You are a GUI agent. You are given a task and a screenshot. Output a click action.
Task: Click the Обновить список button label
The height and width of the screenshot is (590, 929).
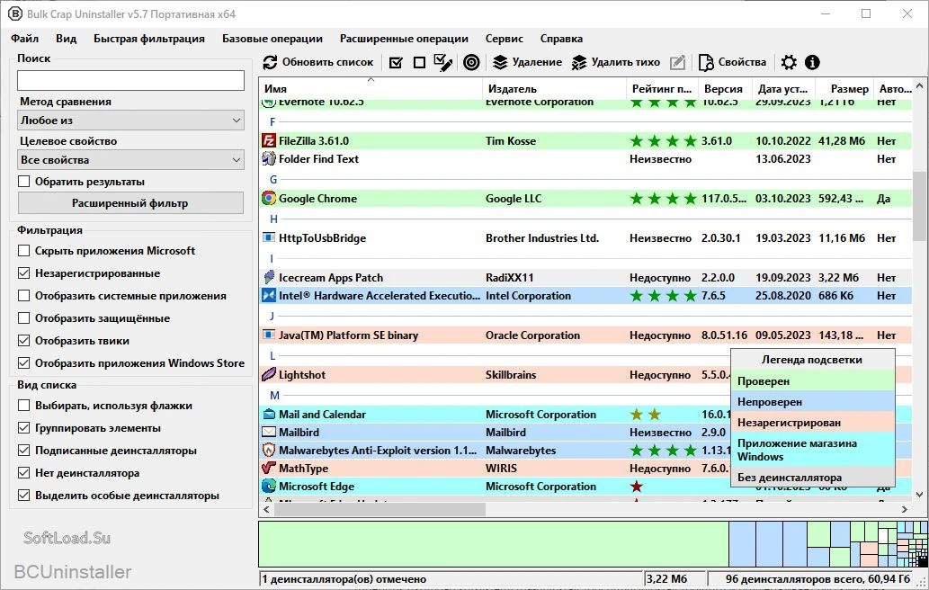pyautogui.click(x=327, y=62)
